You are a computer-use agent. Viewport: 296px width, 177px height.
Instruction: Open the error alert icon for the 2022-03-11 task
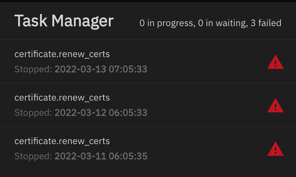(x=275, y=149)
